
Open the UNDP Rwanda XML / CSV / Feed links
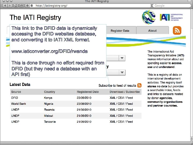pyautogui.click(x=121, y=110)
